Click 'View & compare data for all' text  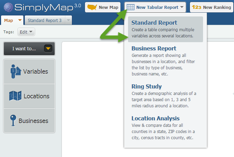157,125
